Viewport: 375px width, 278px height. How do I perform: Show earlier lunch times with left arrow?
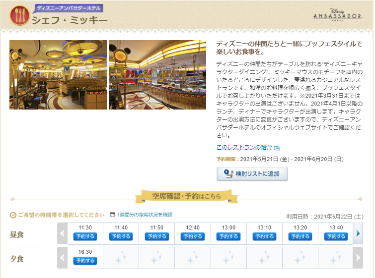[63, 233]
